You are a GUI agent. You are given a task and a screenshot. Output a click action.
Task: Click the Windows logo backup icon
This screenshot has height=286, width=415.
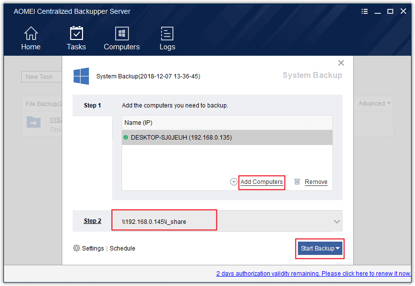tap(81, 76)
